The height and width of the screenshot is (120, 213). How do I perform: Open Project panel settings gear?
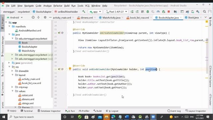(x=45, y=17)
